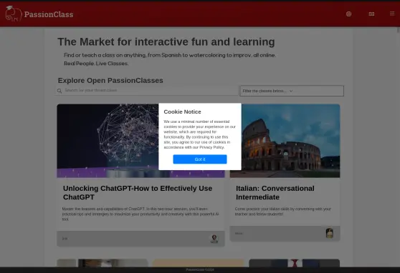Open Italian: Conversational Intermediate class title
The height and width of the screenshot is (273, 400).
pos(275,193)
